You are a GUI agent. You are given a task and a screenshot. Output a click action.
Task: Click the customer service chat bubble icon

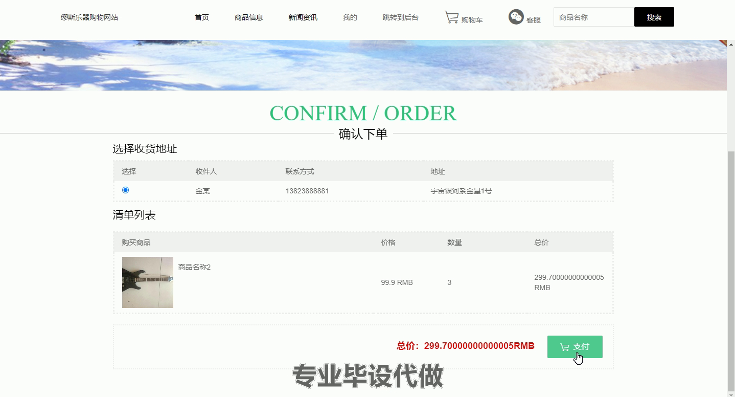click(x=516, y=17)
